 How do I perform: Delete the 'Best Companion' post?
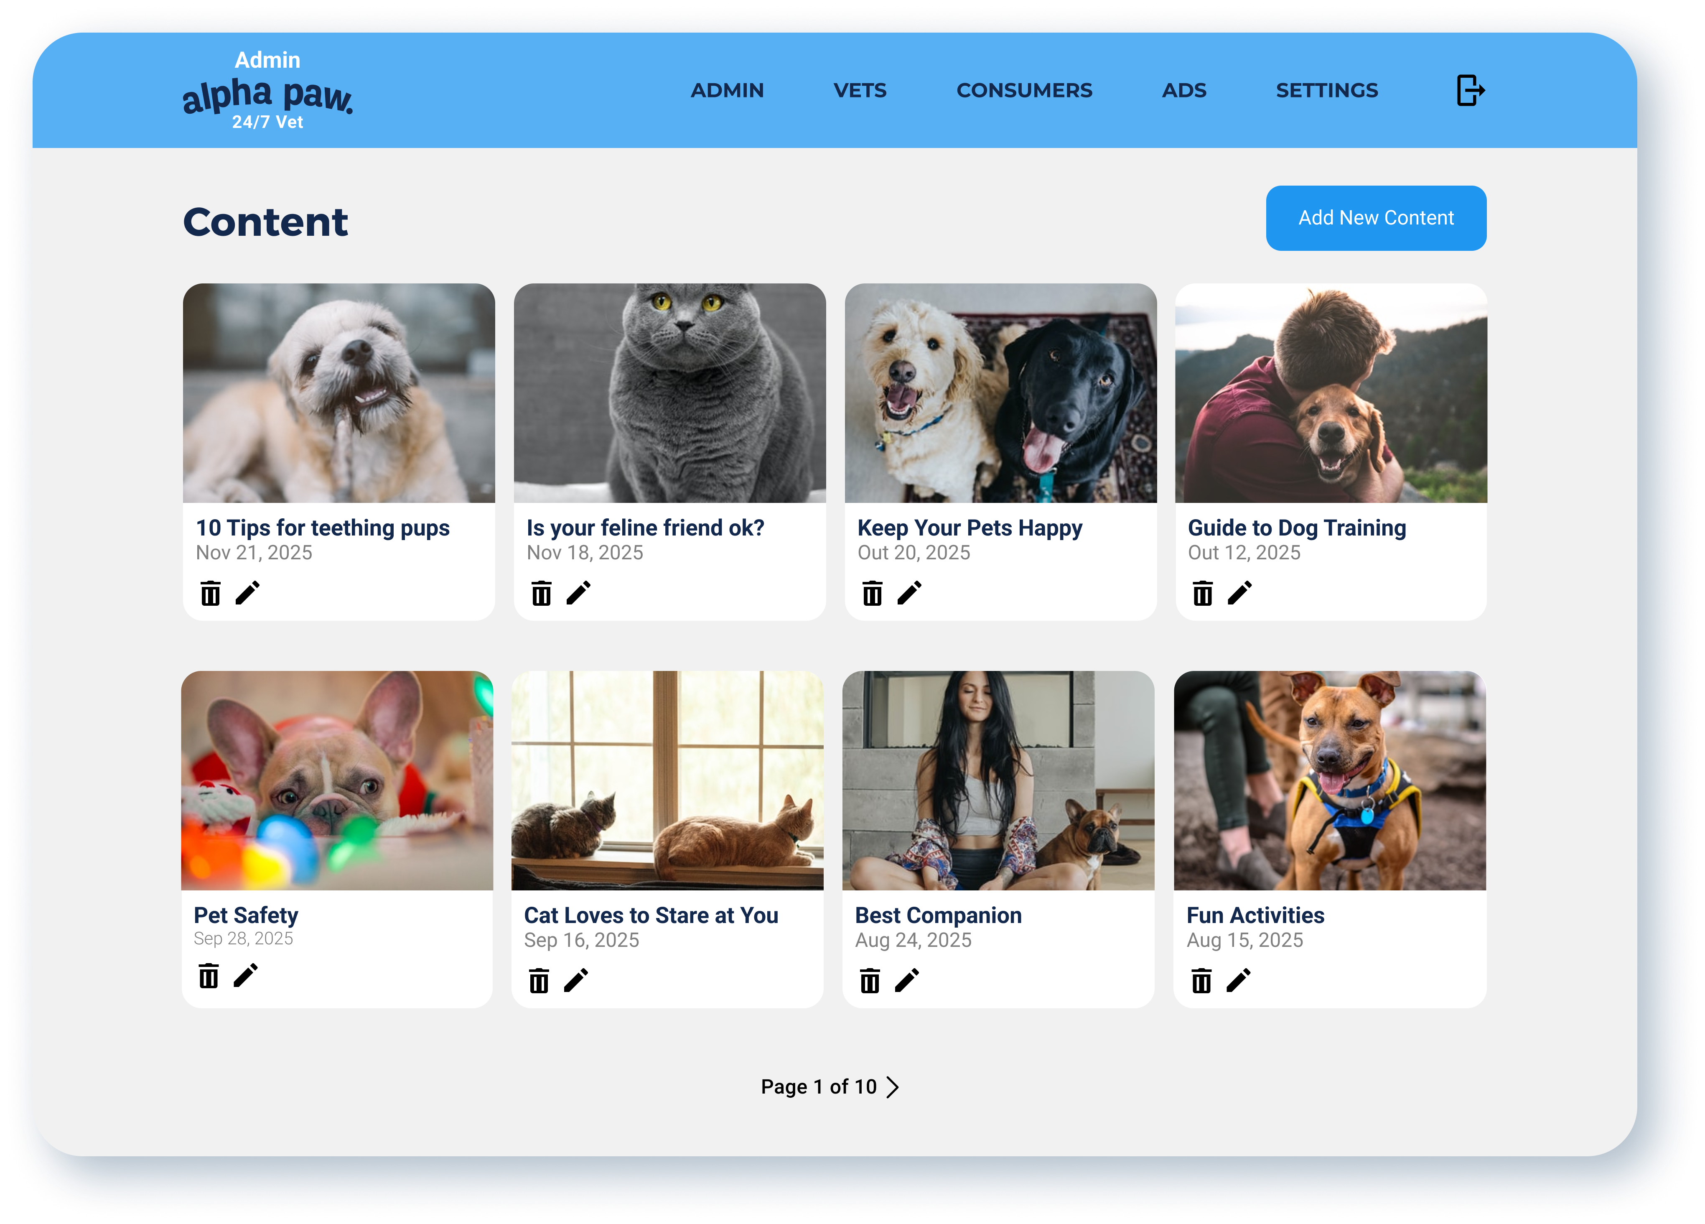[870, 981]
